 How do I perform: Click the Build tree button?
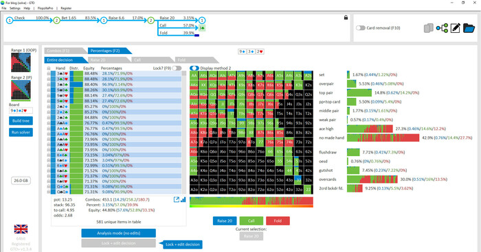click(x=21, y=121)
